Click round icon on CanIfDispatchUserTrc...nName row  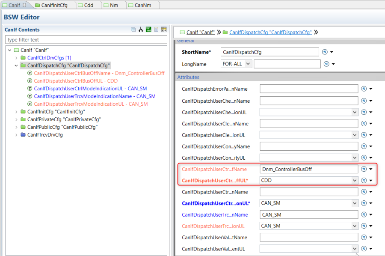364,214
